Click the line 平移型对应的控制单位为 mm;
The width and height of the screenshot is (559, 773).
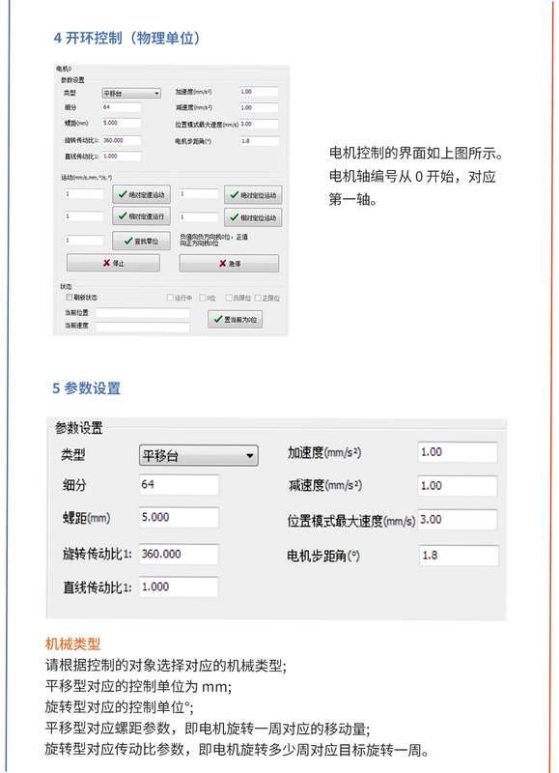138,686
